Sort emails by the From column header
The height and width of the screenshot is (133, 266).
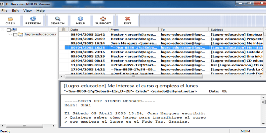point(134,30)
